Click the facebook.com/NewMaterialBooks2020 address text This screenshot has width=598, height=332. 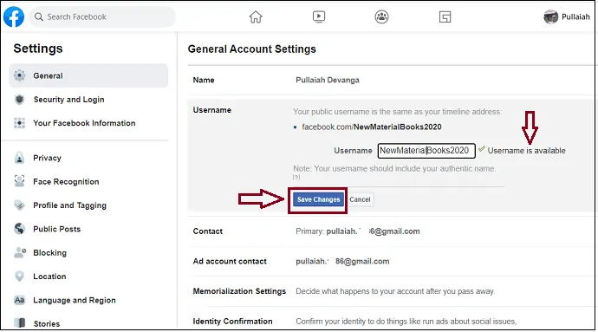coord(372,127)
